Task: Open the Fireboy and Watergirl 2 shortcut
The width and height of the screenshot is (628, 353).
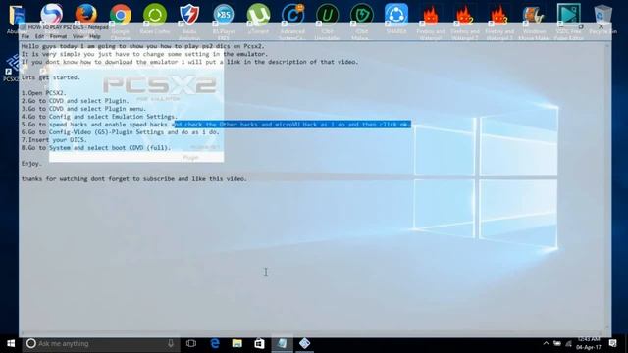Action: [464, 16]
